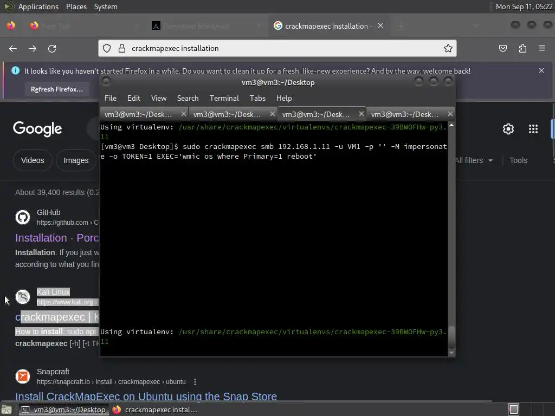Open the Places panel menu
The width and height of the screenshot is (555, 416).
tap(76, 6)
